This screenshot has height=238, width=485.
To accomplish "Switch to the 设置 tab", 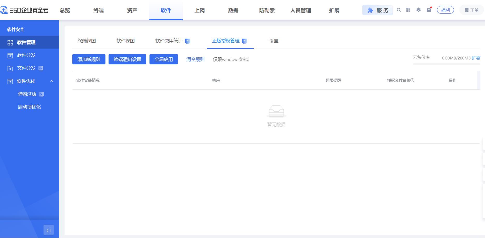I will point(274,41).
